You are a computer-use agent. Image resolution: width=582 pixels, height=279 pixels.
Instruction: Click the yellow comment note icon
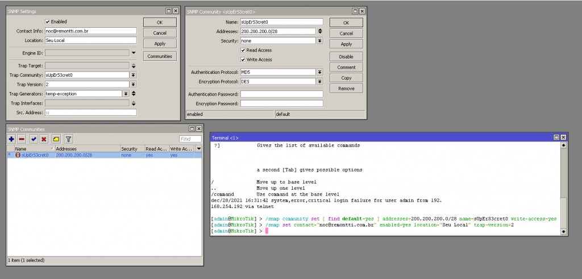[x=56, y=139]
